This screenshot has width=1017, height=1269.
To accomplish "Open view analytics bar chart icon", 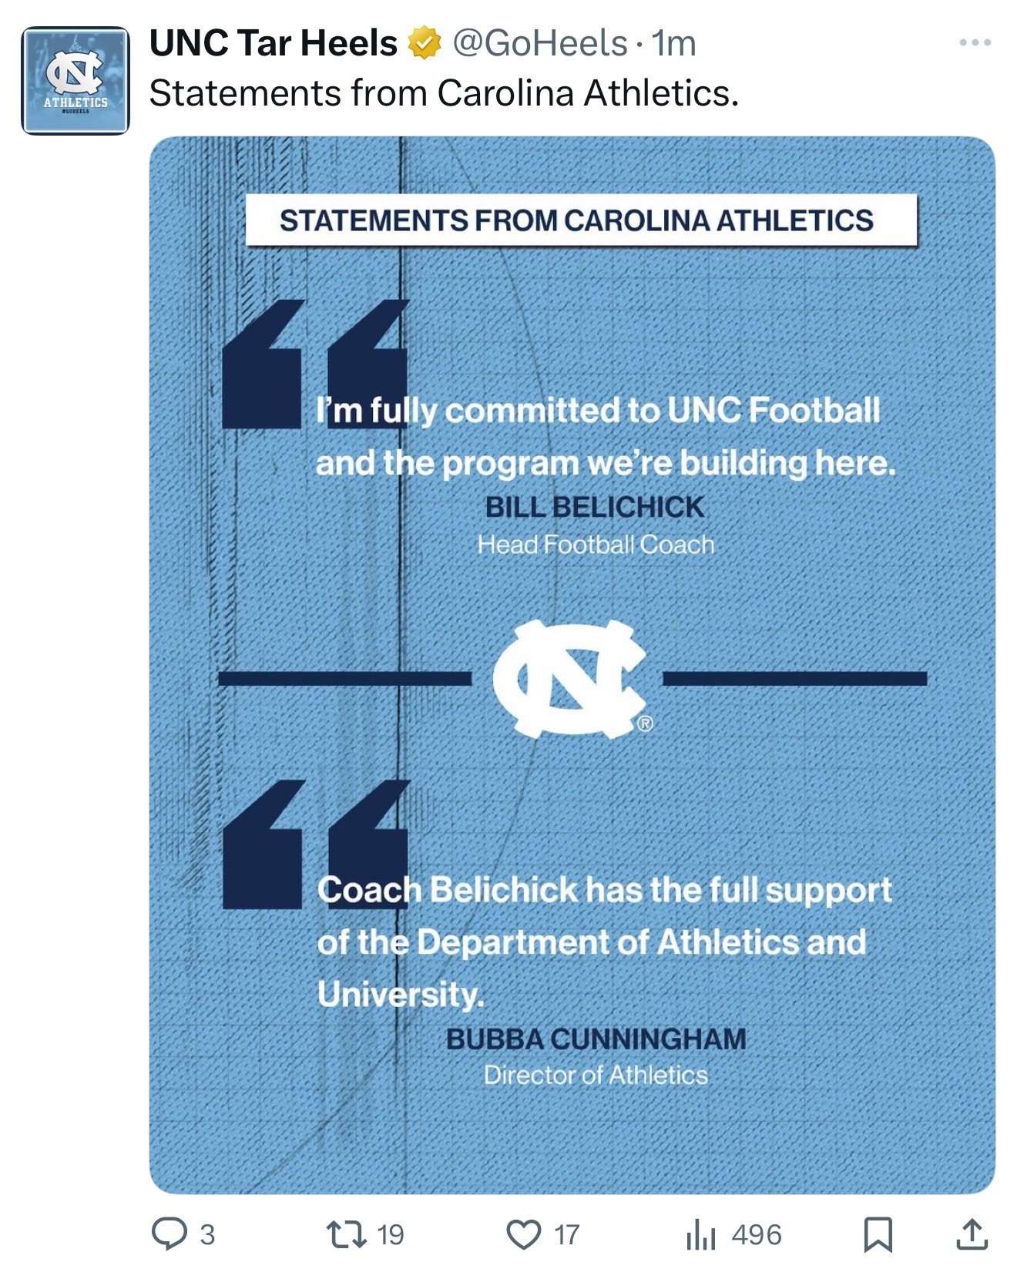I will (700, 1234).
